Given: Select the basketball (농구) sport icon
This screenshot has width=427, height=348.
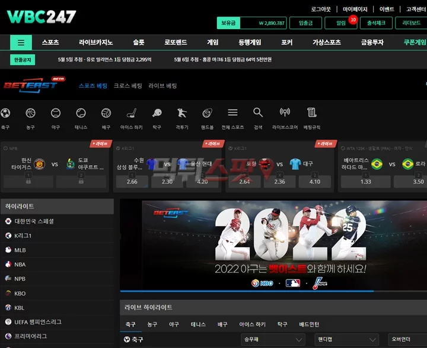Looking at the screenshot, I should 30,112.
